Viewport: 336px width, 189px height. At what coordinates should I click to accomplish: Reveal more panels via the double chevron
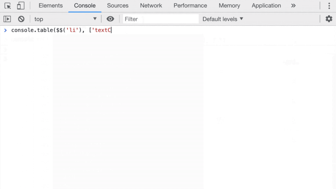pos(293,6)
